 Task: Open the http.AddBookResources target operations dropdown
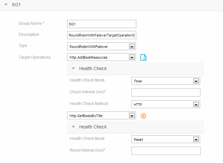(132, 57)
